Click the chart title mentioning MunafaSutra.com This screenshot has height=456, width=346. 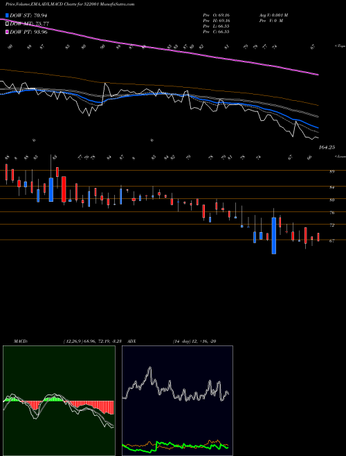70,4
